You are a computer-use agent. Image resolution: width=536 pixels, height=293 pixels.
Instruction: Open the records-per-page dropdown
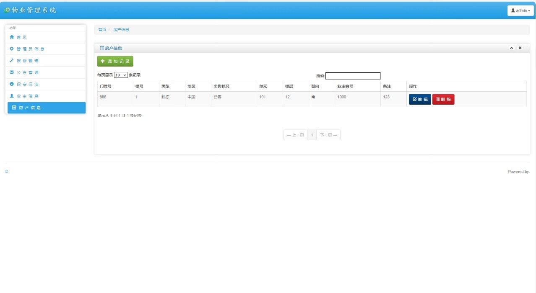point(121,75)
